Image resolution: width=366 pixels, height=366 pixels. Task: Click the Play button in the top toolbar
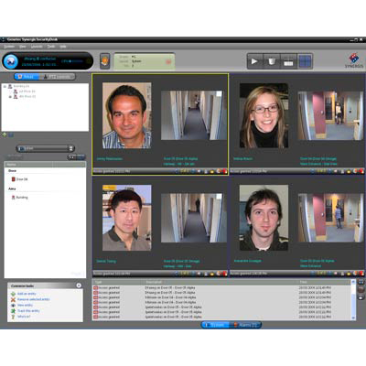pos(254,61)
